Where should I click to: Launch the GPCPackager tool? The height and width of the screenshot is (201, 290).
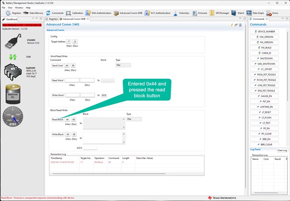point(219,13)
